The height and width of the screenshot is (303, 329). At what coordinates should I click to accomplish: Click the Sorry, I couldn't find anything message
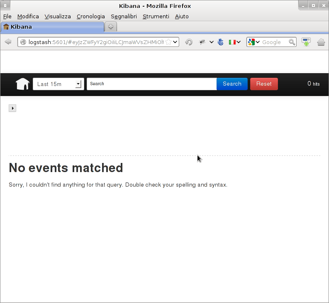pos(118,185)
